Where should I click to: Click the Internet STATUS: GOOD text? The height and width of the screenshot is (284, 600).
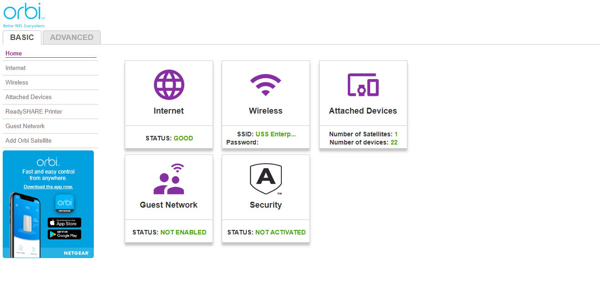pos(169,138)
